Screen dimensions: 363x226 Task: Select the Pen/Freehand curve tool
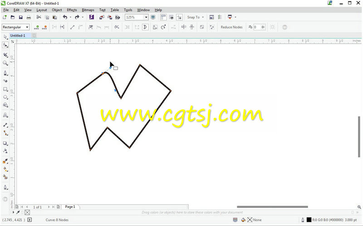point(5,73)
